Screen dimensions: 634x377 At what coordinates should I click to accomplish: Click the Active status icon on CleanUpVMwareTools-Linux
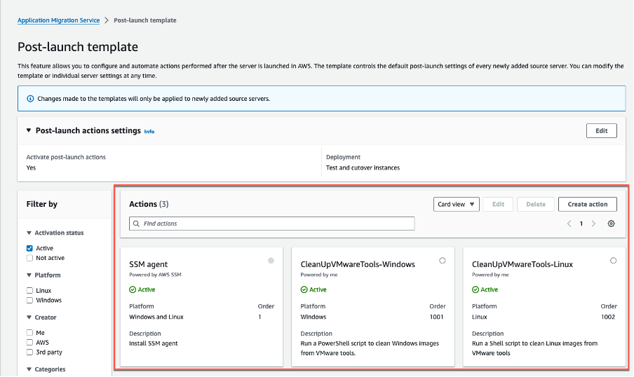click(475, 289)
